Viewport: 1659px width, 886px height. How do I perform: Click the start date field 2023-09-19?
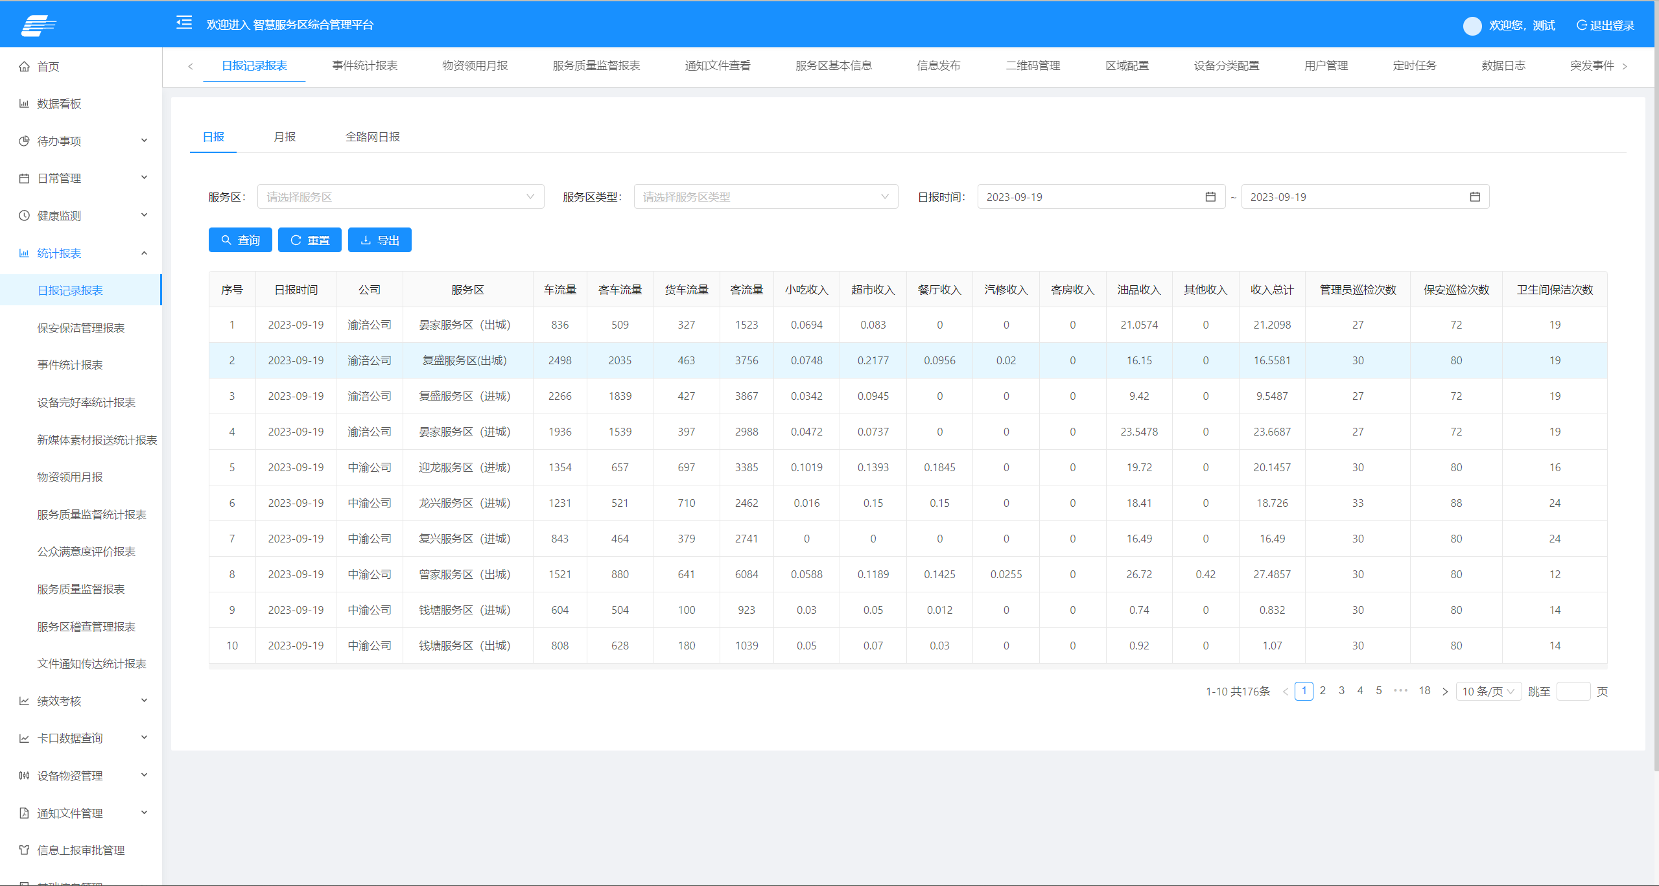coord(1101,197)
